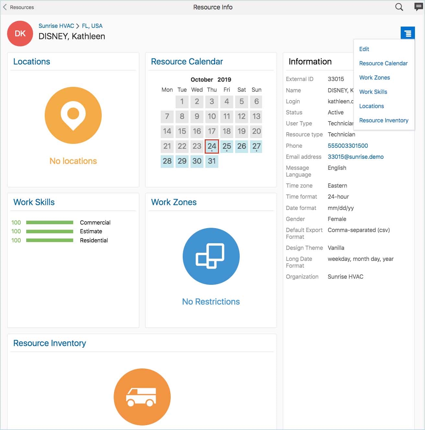Click the orange truck Resource Inventory icon

pyautogui.click(x=142, y=397)
